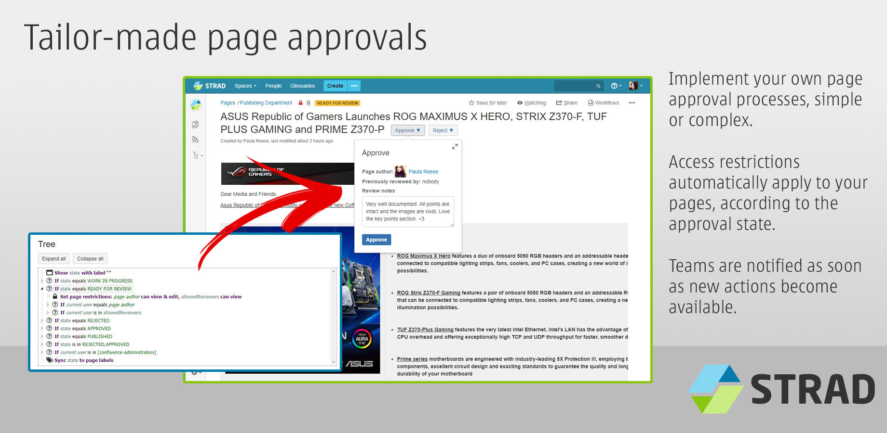Open the ellipsis menu beside Create
Image resolution: width=887 pixels, height=433 pixels.
pyautogui.click(x=354, y=86)
